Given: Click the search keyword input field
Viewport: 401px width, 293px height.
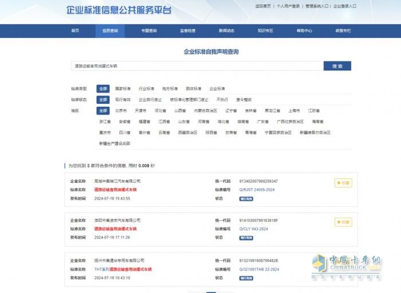Looking at the screenshot, I should pyautogui.click(x=196, y=66).
